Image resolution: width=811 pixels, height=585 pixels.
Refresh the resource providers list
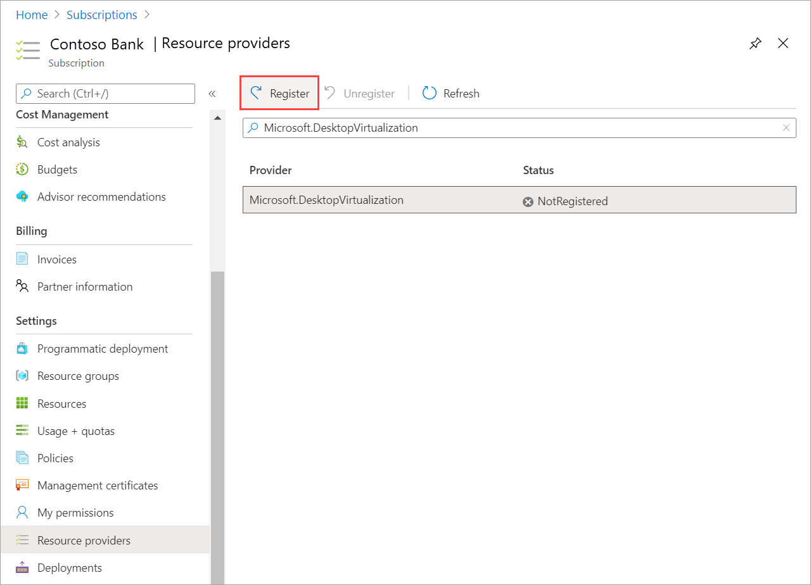pos(451,93)
